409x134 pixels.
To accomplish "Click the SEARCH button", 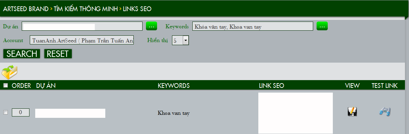I will [x=22, y=54].
